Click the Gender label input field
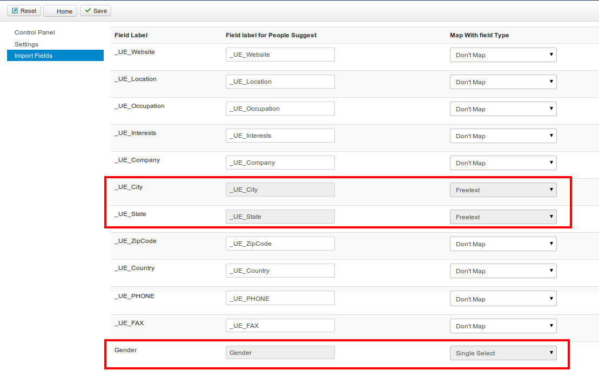 (280, 353)
